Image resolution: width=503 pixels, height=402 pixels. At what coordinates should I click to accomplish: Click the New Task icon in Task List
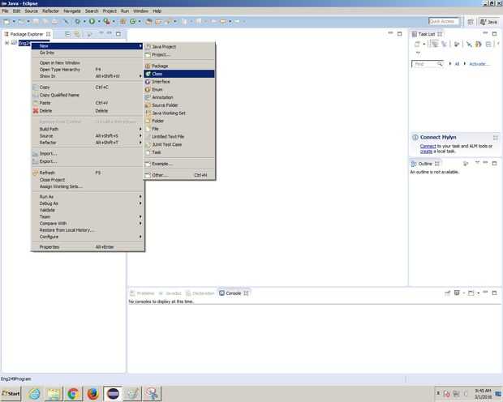[x=417, y=45]
